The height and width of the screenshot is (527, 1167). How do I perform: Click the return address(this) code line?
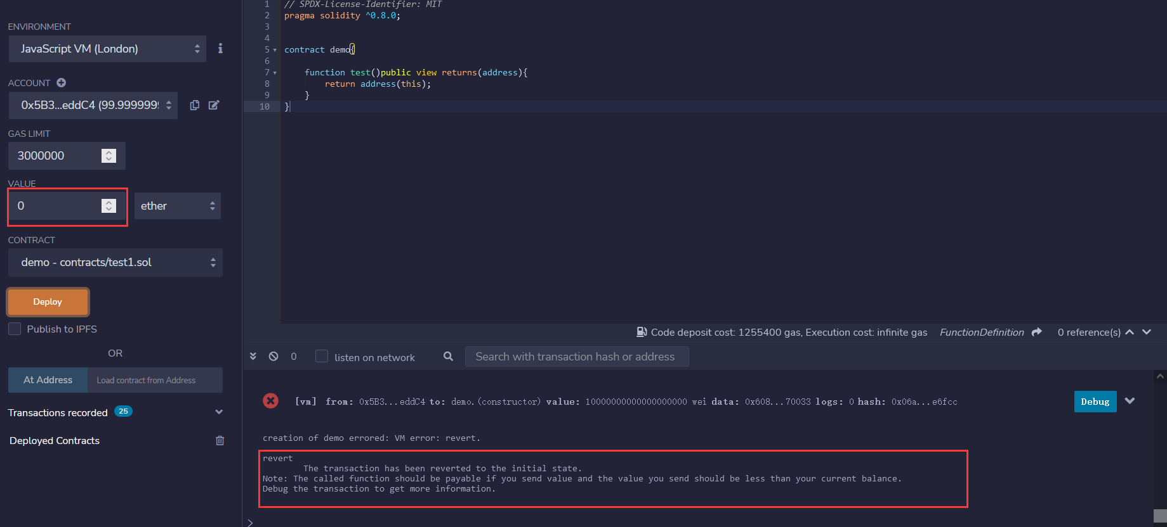[378, 84]
